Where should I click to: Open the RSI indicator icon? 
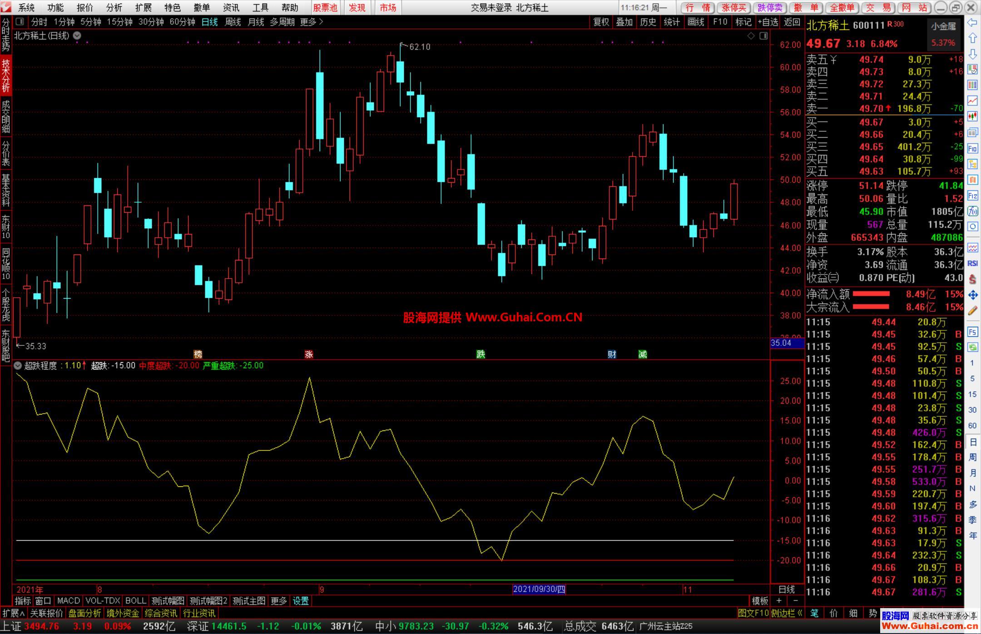[x=972, y=263]
